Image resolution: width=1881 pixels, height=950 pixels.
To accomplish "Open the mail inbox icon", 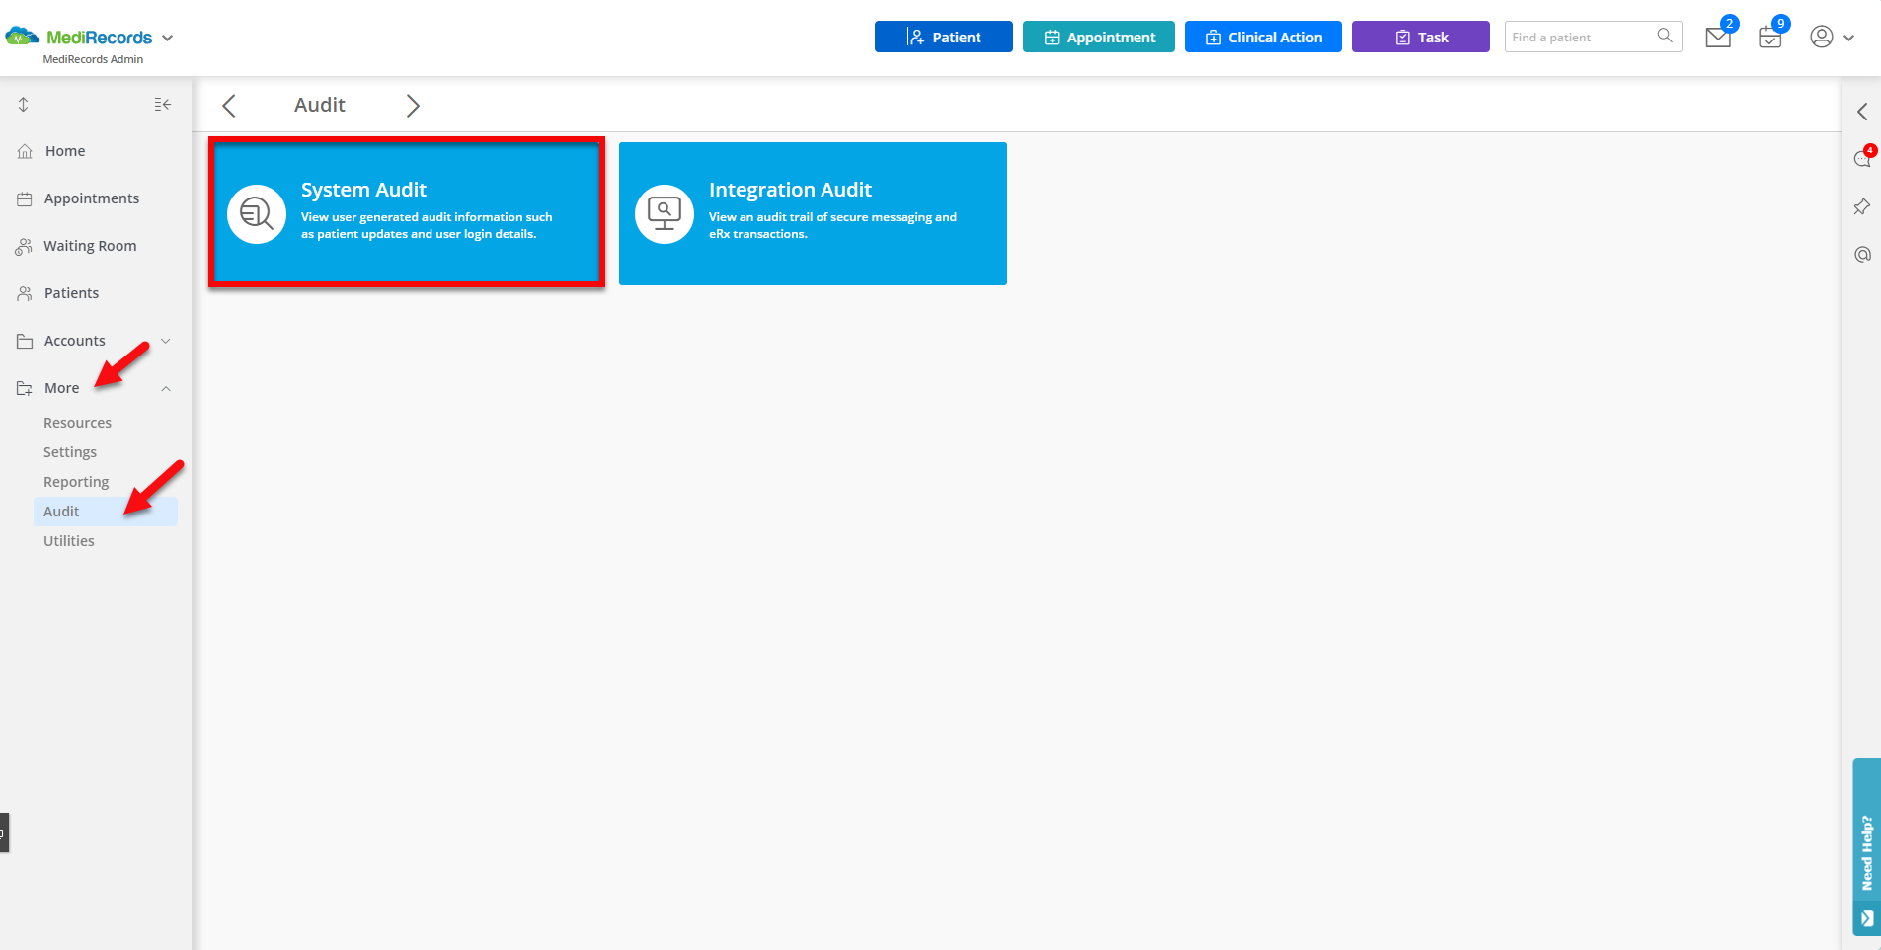I will [x=1718, y=38].
